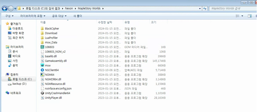Click the Back navigation arrow
258x112 pixels.
pyautogui.click(x=5, y=8)
